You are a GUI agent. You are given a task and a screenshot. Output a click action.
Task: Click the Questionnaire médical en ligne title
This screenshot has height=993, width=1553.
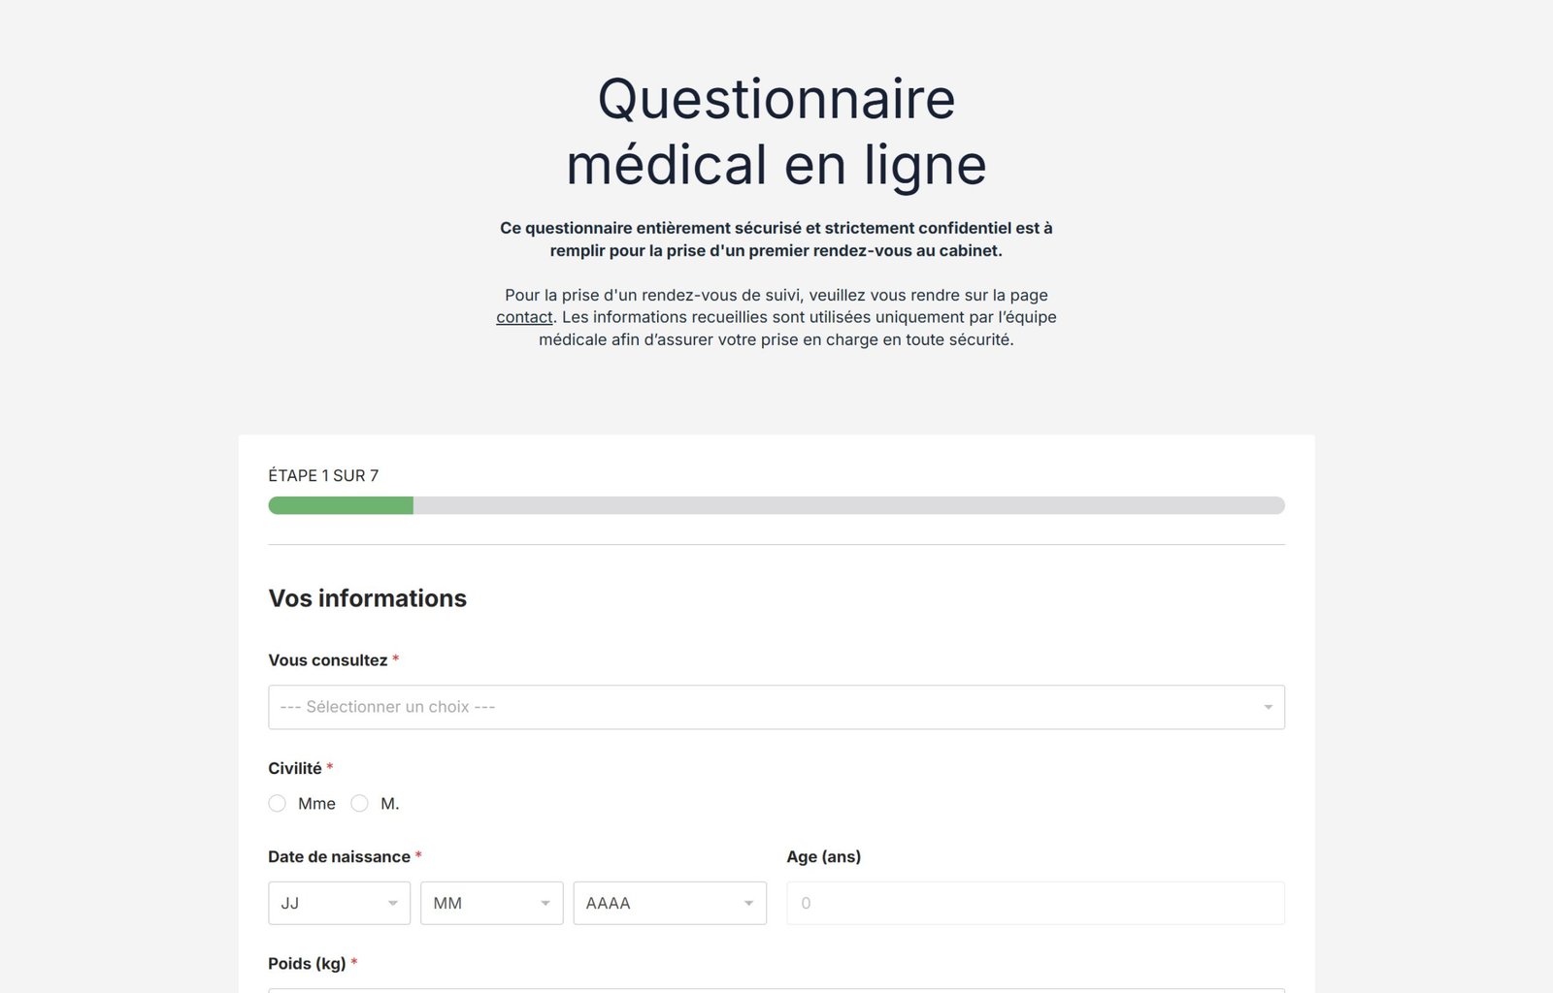[x=776, y=131]
